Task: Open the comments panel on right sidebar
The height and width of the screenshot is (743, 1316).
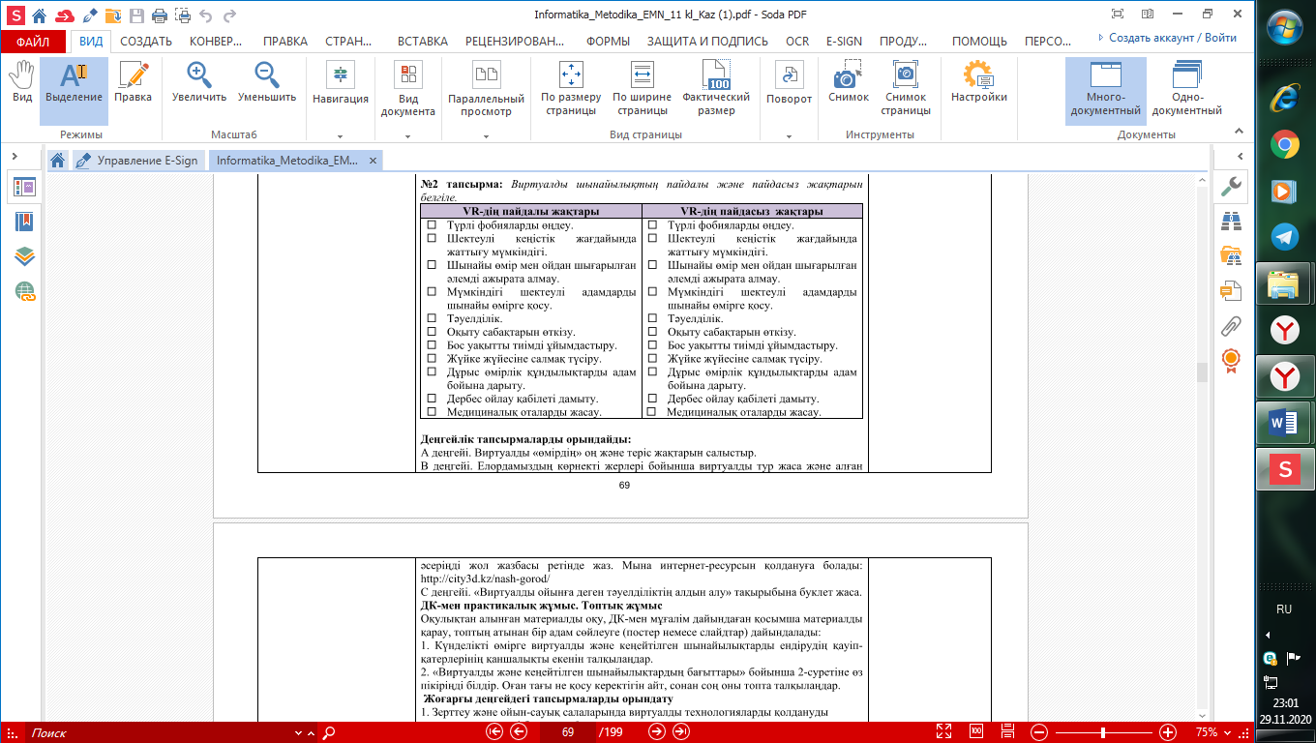Action: pyautogui.click(x=1232, y=290)
